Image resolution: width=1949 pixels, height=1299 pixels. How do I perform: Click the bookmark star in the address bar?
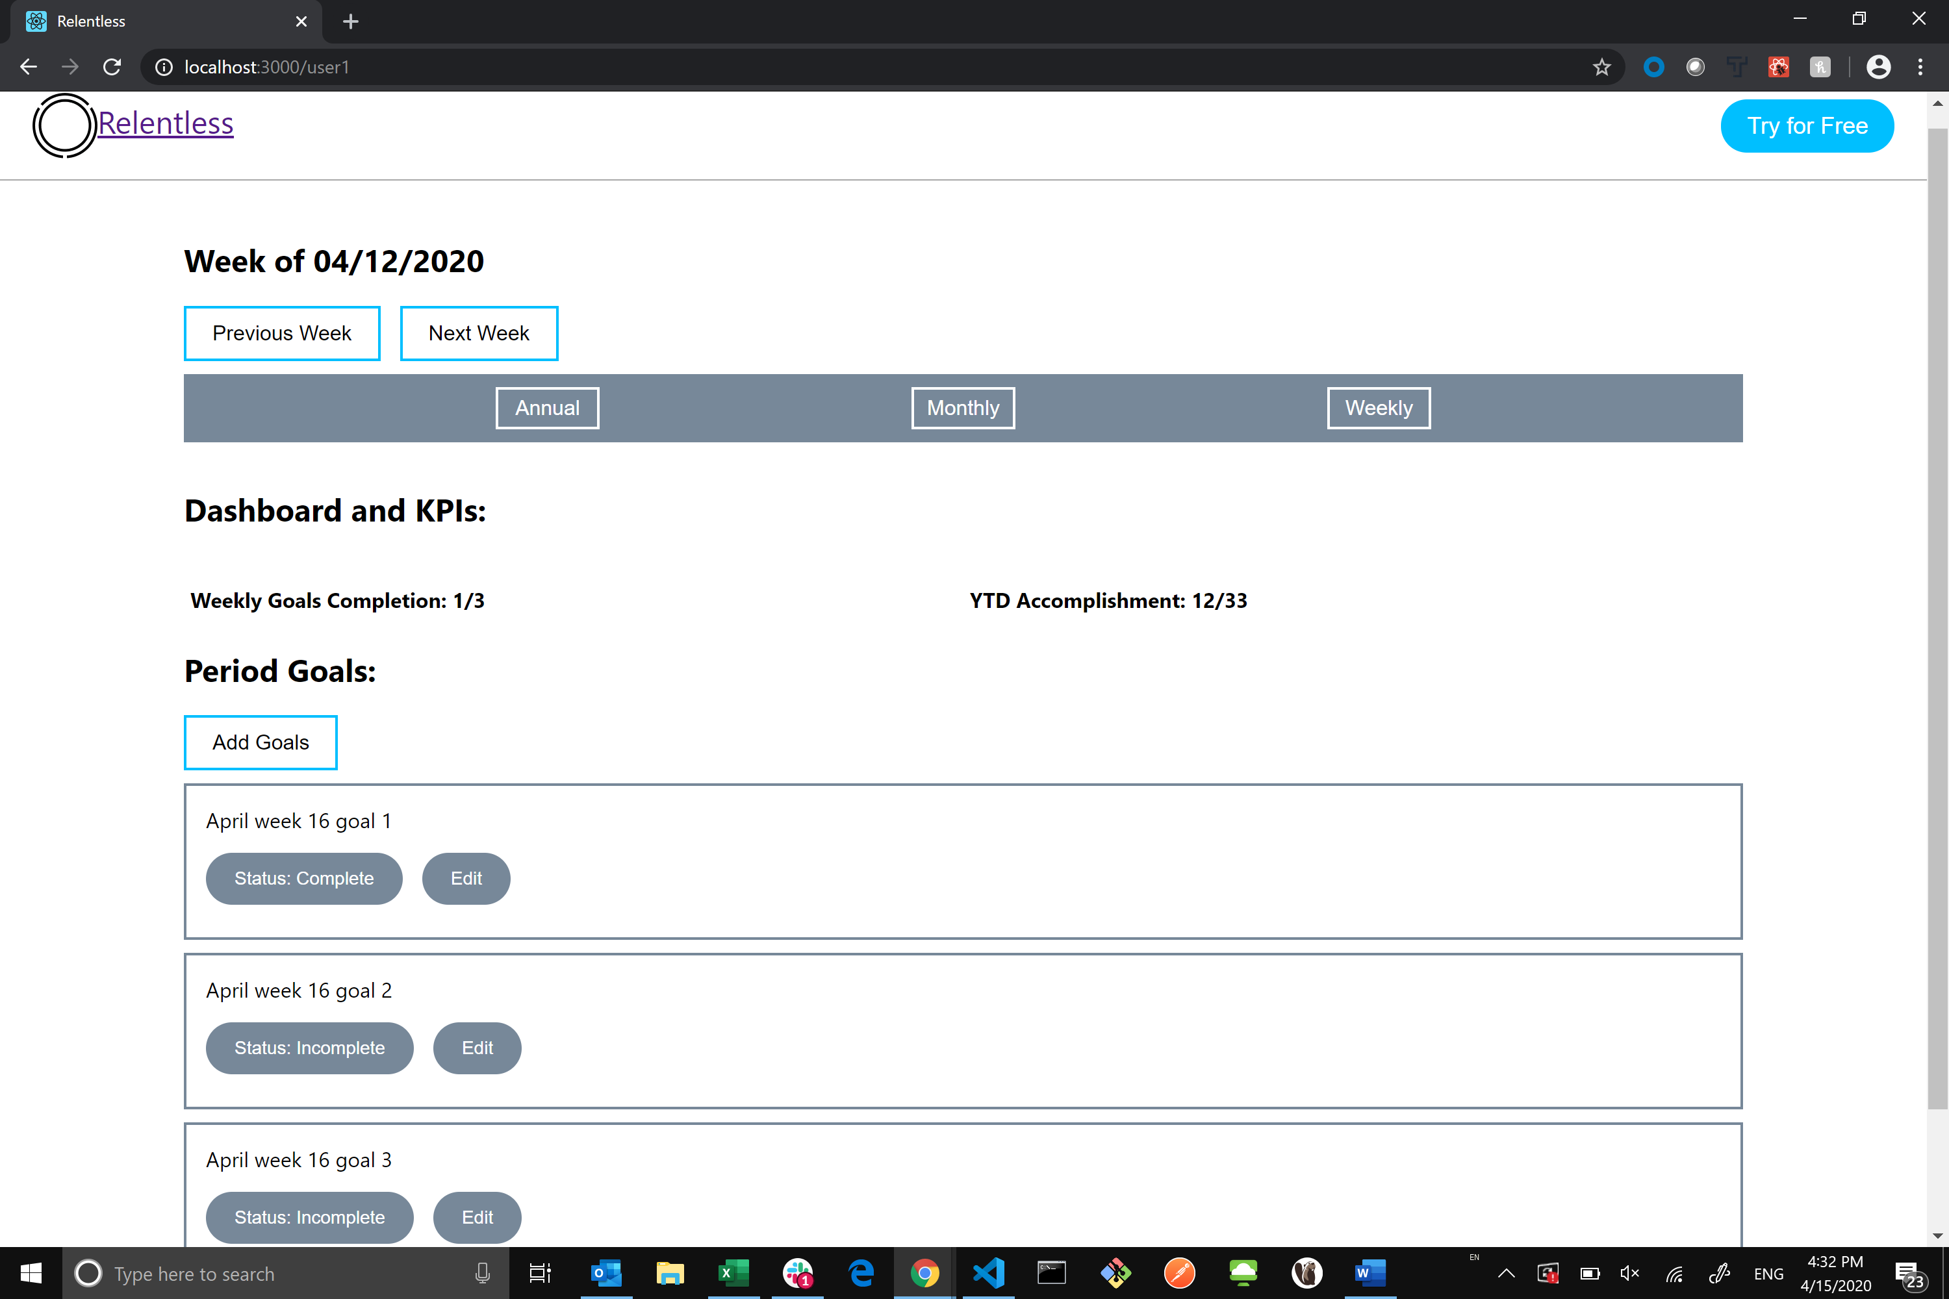(1602, 67)
